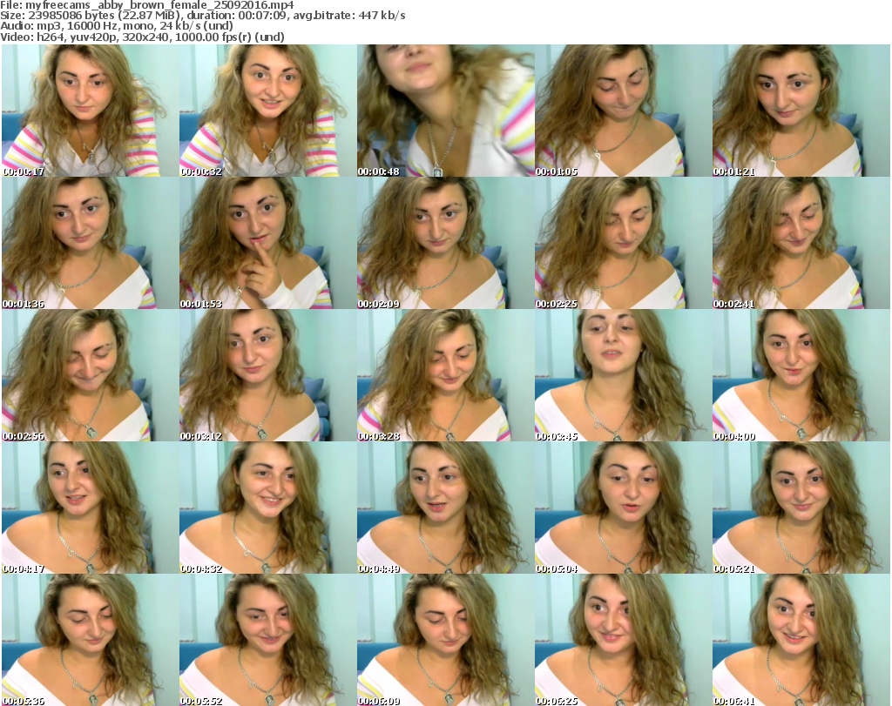Viewport: 892px width, 706px height.
Task: Open the frame stamped 00:01:53
Action: point(268,243)
